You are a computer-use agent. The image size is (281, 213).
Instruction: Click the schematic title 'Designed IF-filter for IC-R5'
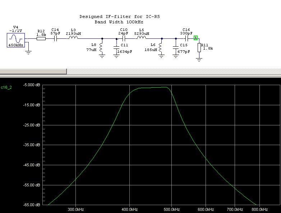click(x=120, y=17)
